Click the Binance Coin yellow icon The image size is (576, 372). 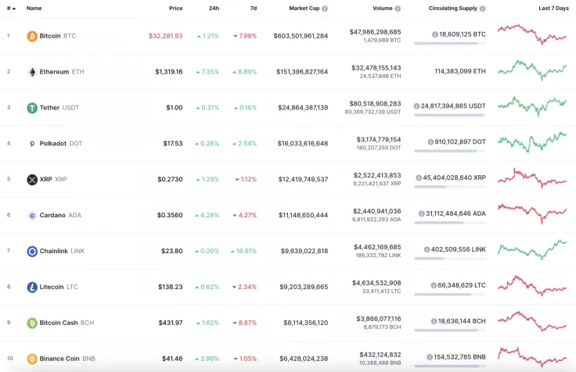[32, 359]
